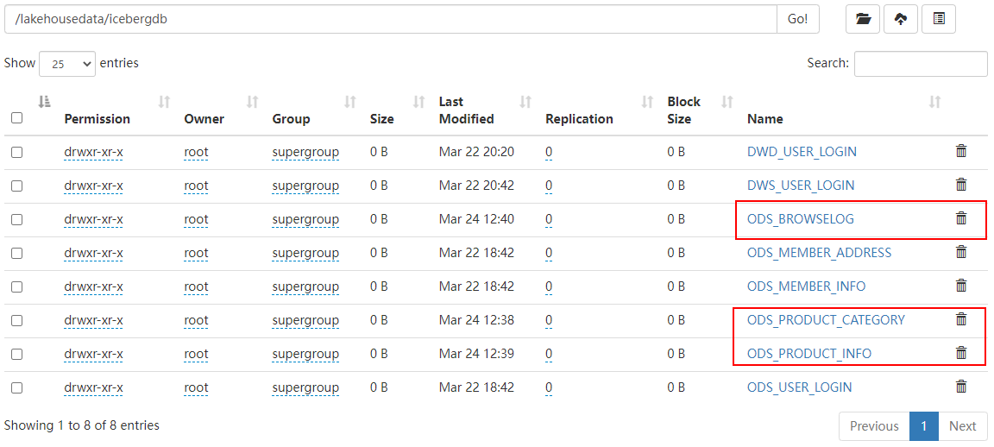The height and width of the screenshot is (447, 994).
Task: Open the ODS_PRODUCT_INFO directory link
Action: click(808, 354)
